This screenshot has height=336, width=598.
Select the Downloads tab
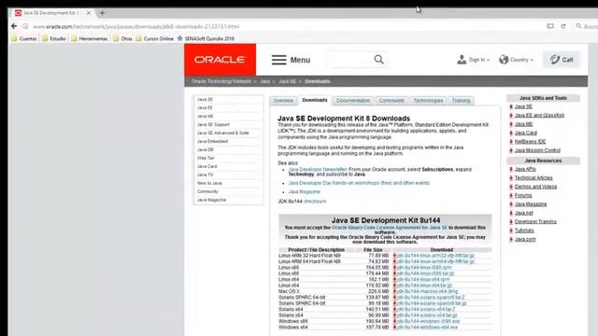[315, 100]
